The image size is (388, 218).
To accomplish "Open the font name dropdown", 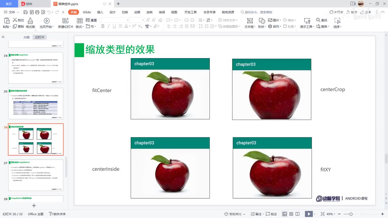I will point(128,20).
